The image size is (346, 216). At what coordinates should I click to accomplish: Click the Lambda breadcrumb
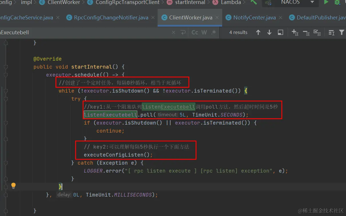click(231, 2)
